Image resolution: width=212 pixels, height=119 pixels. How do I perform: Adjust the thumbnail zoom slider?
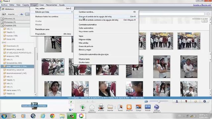click(159, 101)
